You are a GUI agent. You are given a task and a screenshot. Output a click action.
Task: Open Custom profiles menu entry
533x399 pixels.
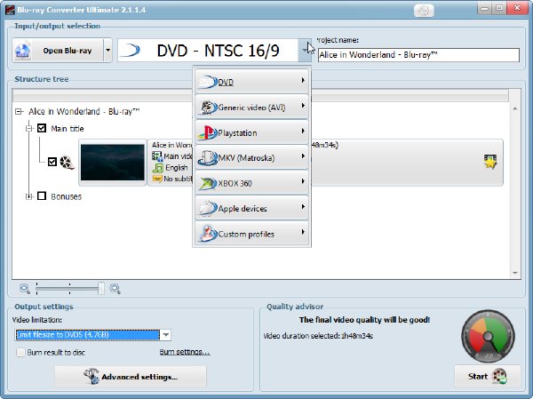[x=252, y=234]
